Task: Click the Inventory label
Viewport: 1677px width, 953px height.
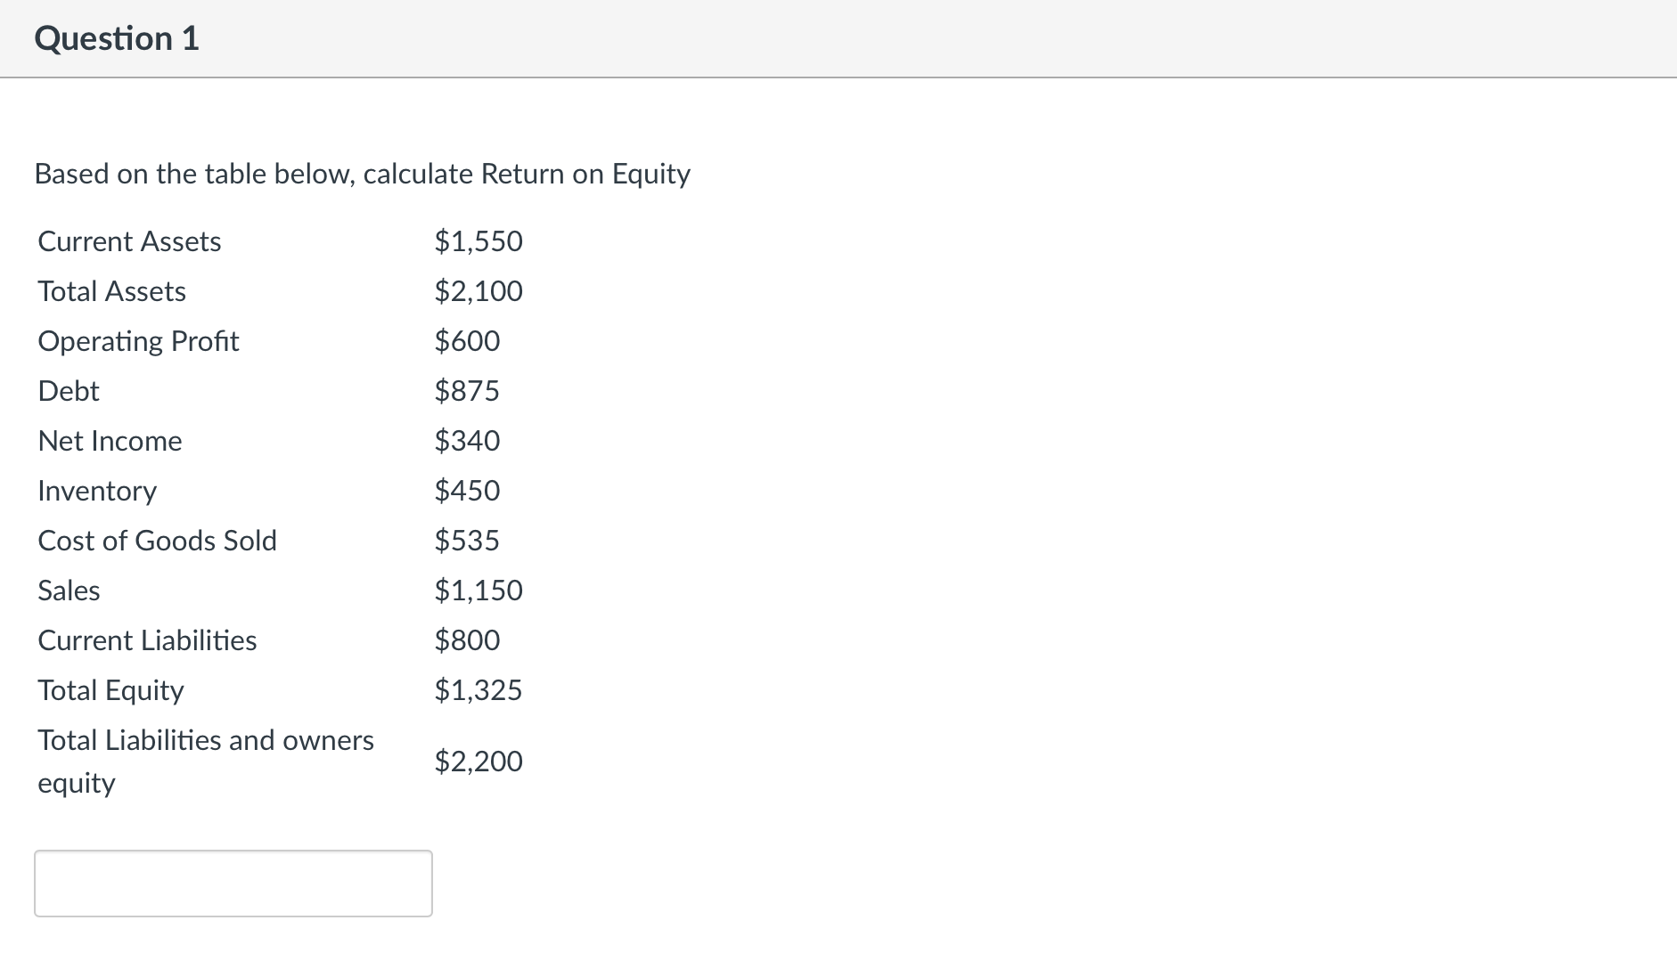Action: coord(96,490)
